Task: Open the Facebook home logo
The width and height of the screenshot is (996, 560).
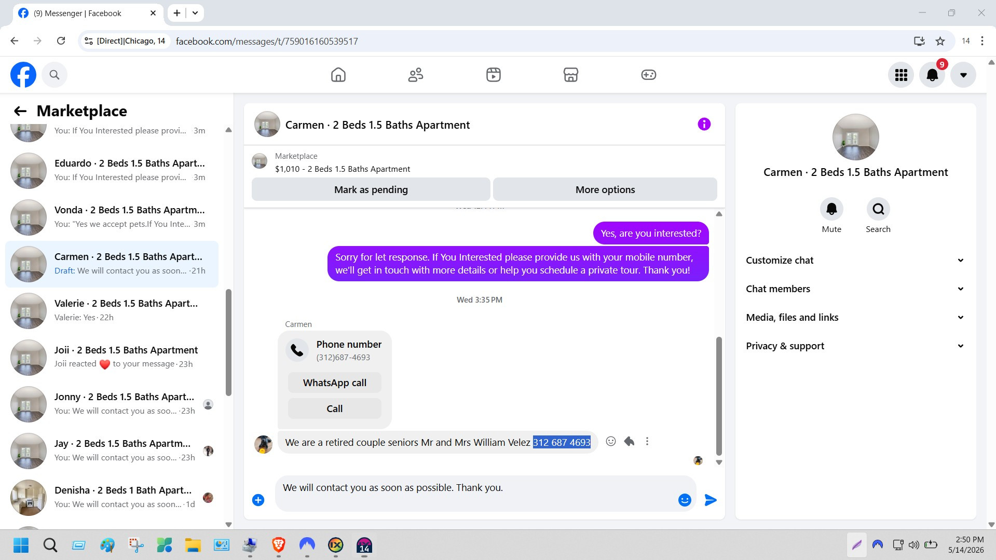Action: [23, 75]
